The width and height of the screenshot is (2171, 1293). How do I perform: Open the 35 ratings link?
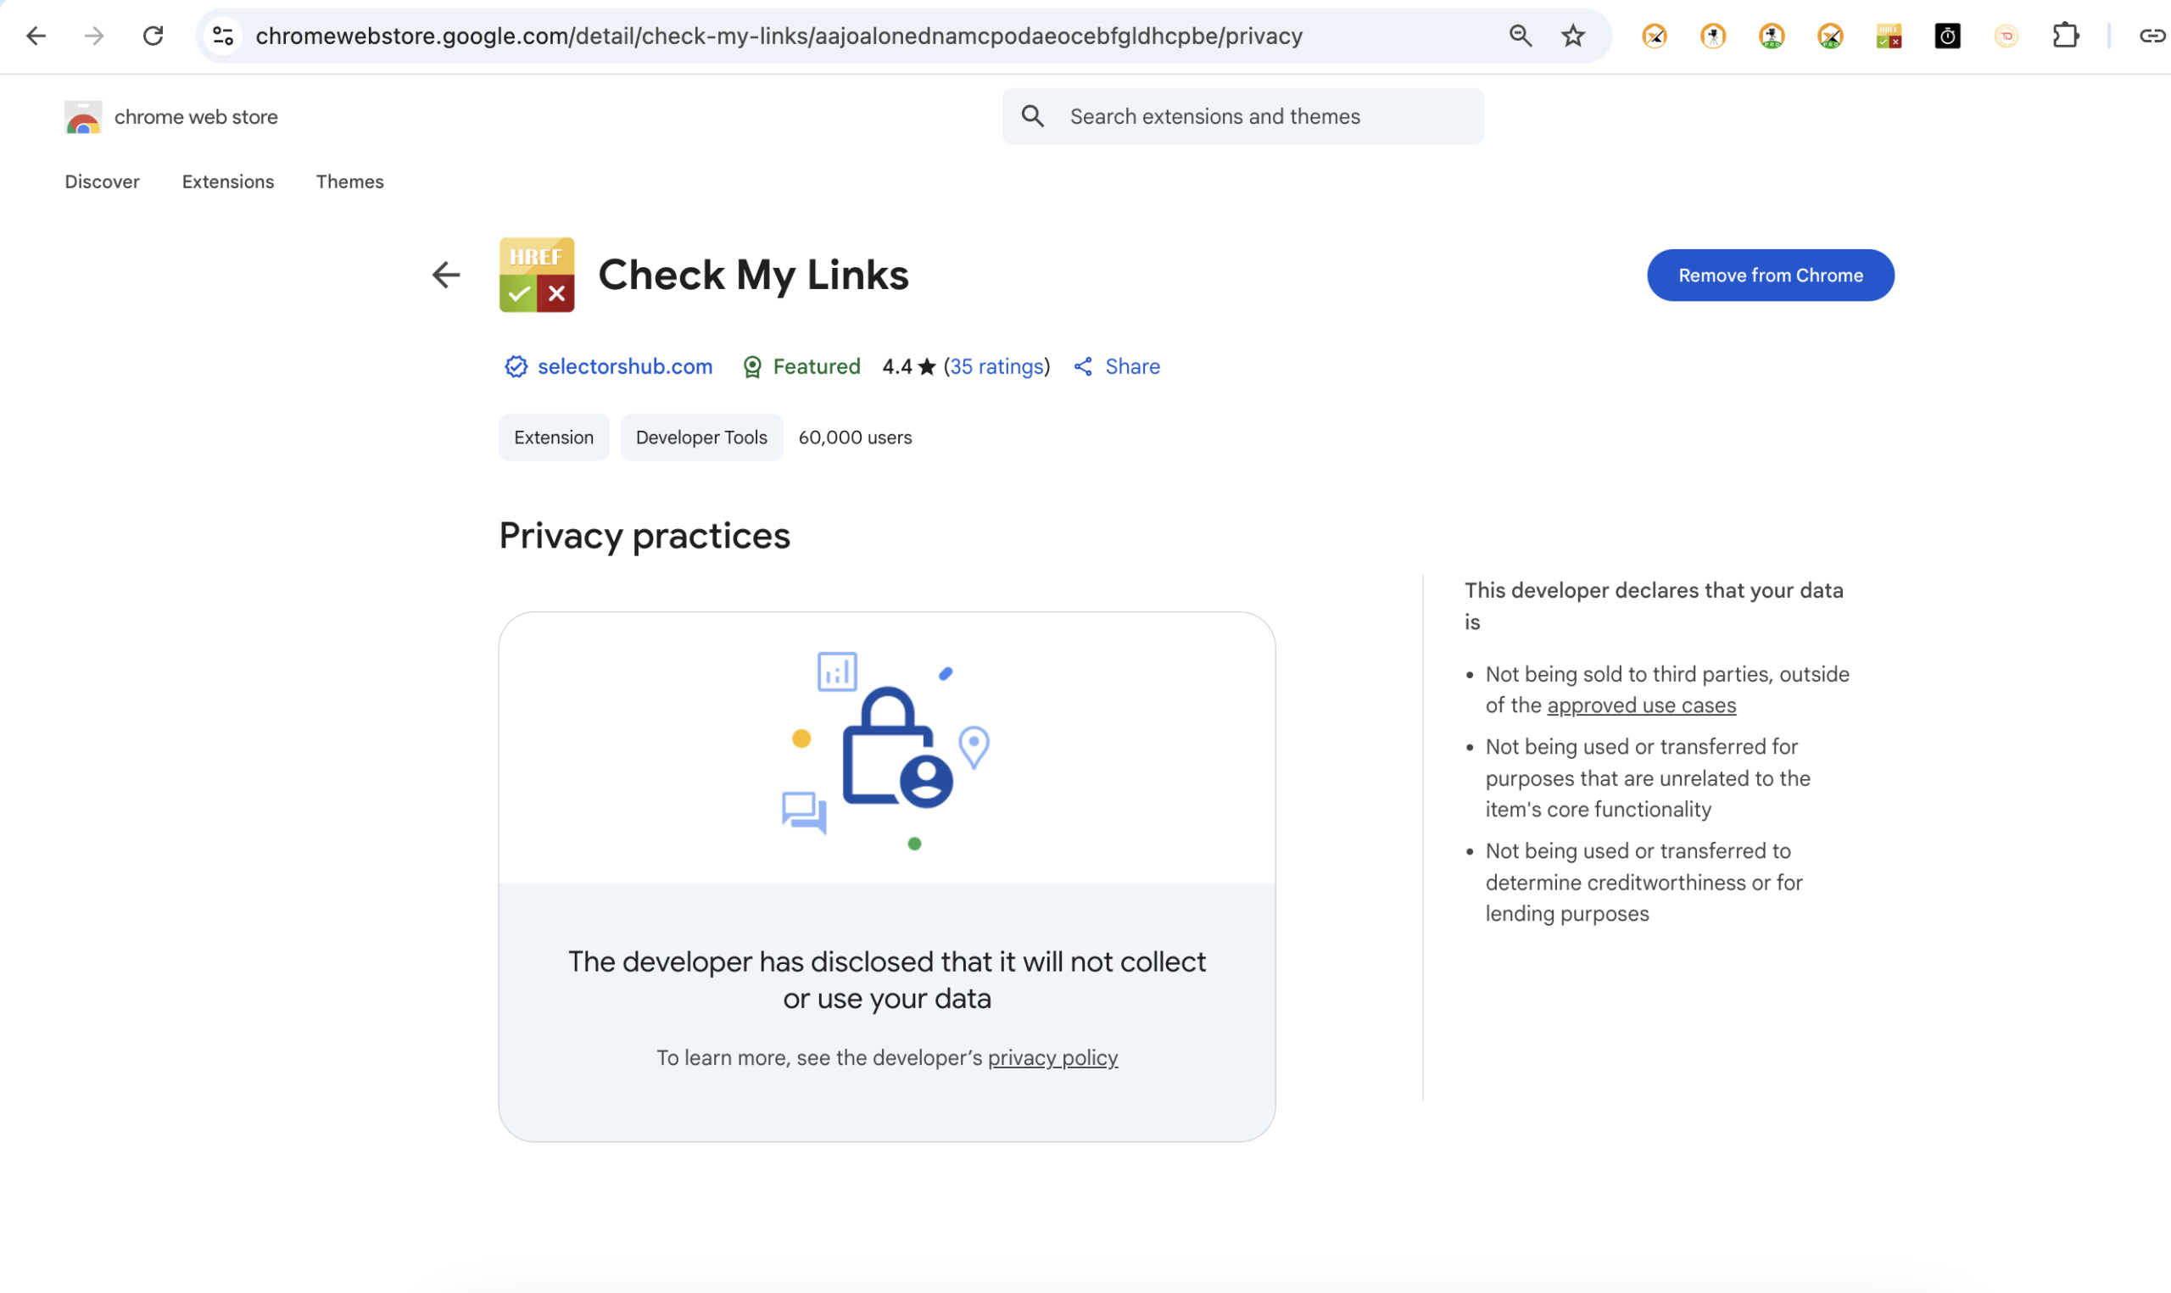996,367
